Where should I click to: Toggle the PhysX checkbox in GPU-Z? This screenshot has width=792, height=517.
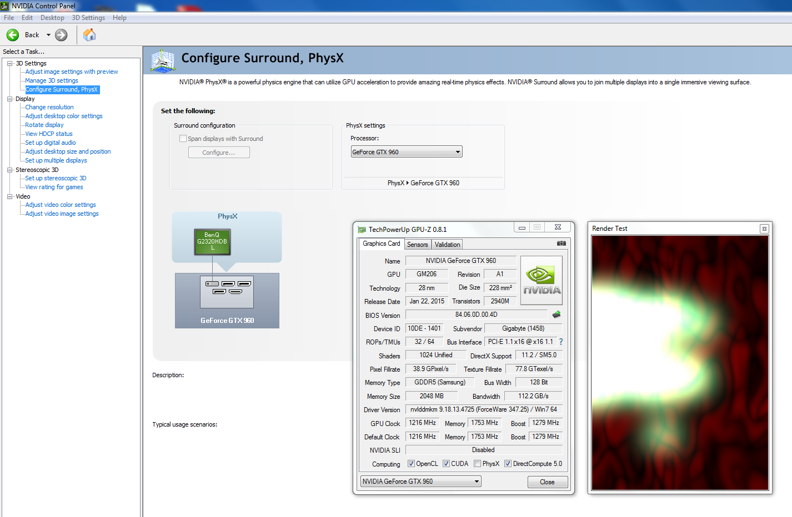pos(477,464)
